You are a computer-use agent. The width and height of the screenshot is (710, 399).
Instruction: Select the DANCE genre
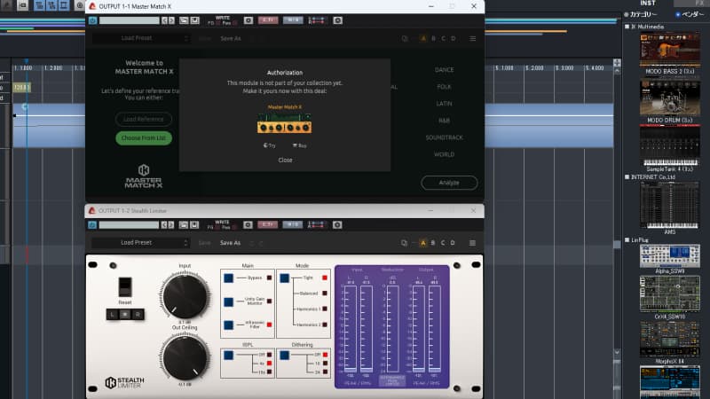tap(445, 70)
